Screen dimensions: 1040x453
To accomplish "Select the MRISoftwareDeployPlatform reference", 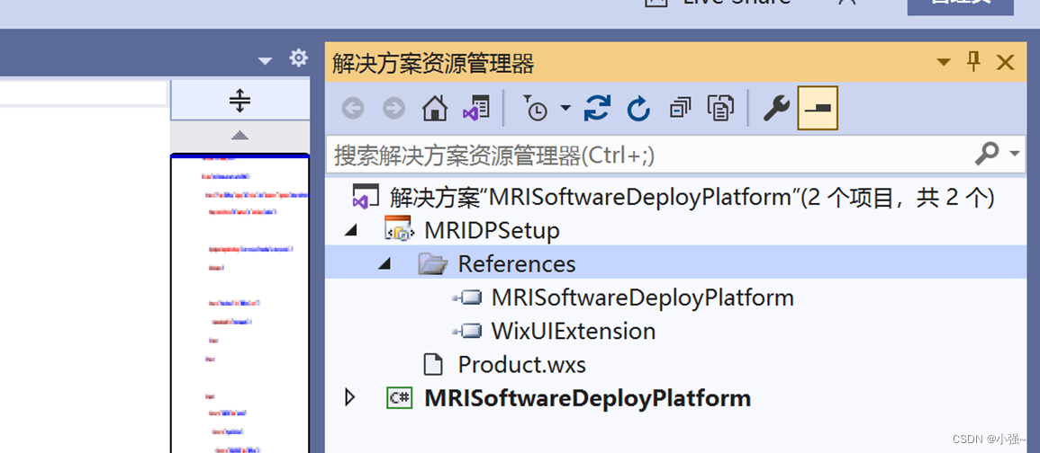I will 642,298.
